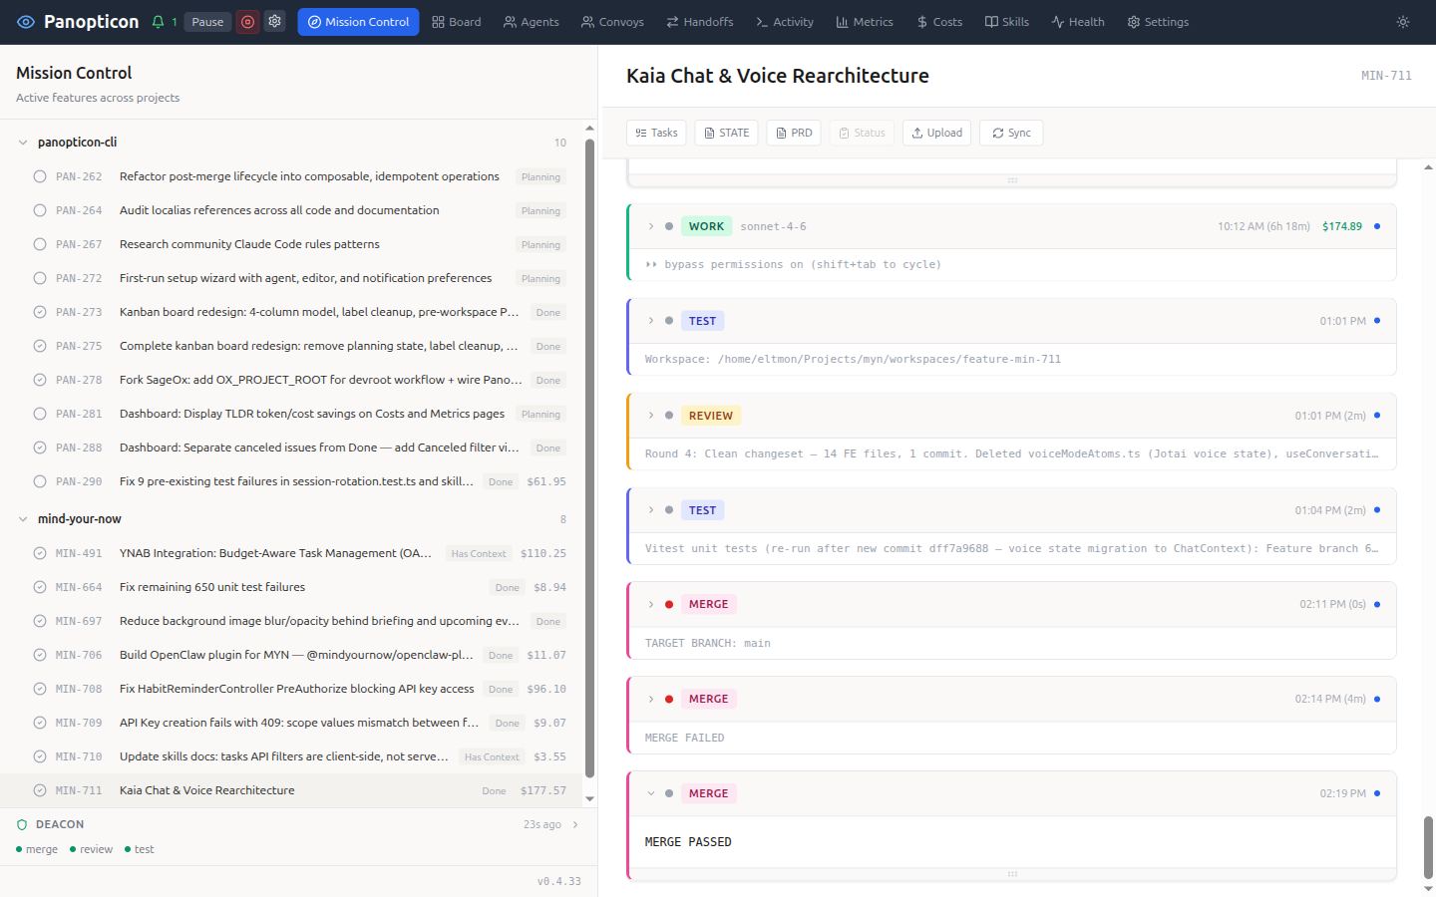This screenshot has width=1436, height=897.
Task: Click the $174.89 cost on WORK card
Action: [1342, 226]
